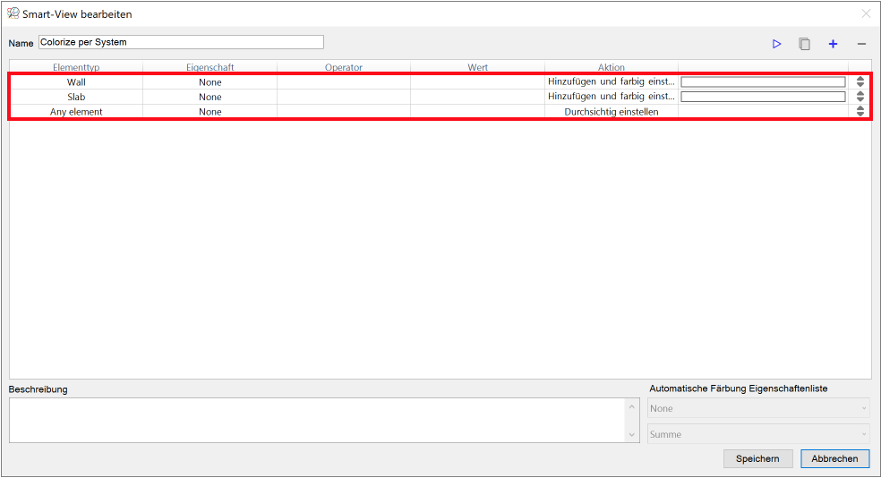Screen dimensions: 881x478
Task: Open color picker for Wall row
Action: (763, 82)
